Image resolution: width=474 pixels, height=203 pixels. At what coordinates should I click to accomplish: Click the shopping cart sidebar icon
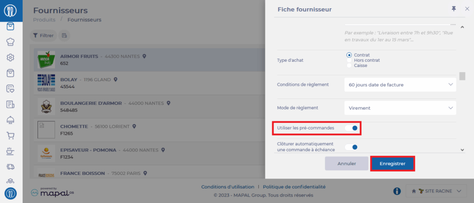point(11,136)
